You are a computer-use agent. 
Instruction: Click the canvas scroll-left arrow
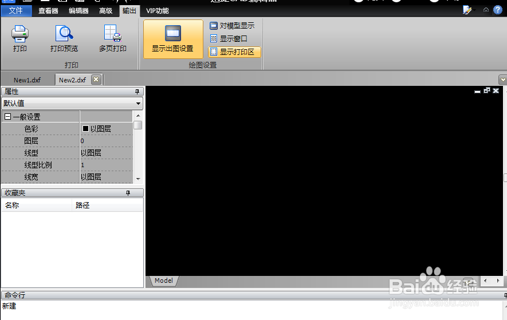tap(485, 281)
